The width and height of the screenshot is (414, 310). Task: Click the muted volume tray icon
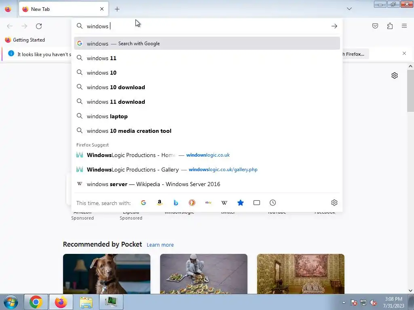(373, 303)
